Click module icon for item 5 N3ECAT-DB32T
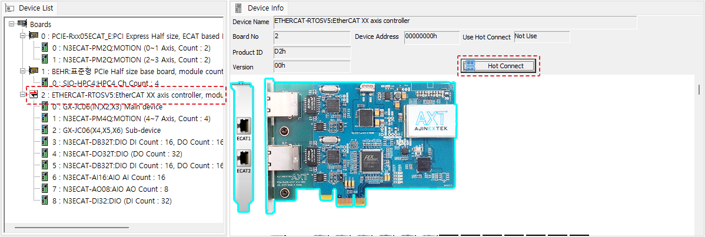The height and width of the screenshot is (237, 705). tap(45, 165)
